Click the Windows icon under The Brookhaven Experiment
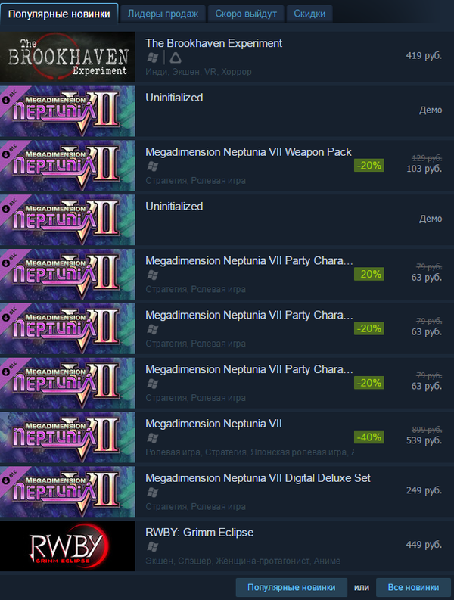454x600 pixels. tap(153, 58)
